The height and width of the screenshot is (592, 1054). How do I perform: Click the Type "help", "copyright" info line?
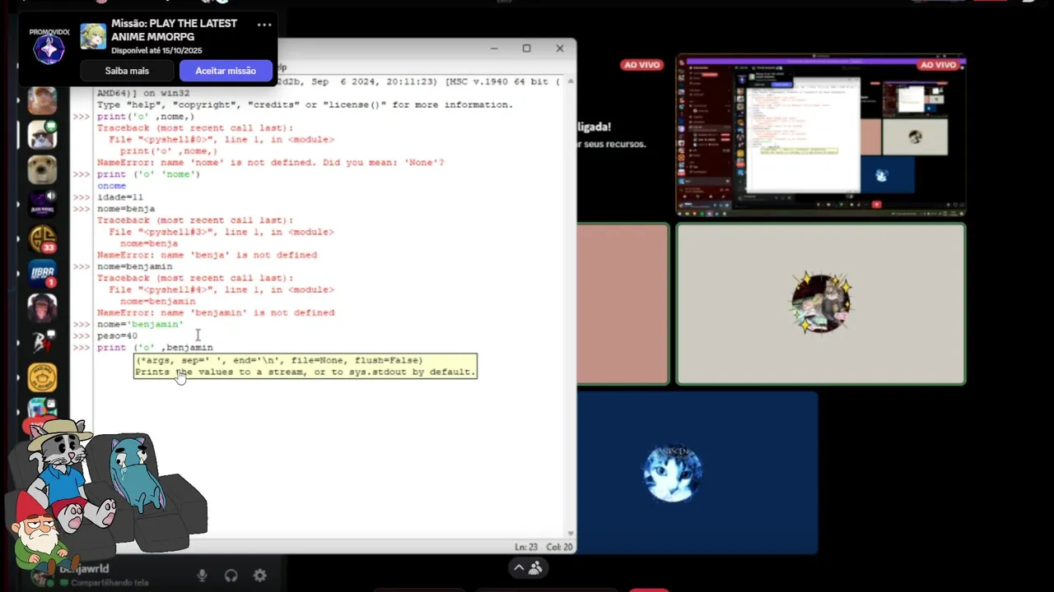tap(305, 105)
